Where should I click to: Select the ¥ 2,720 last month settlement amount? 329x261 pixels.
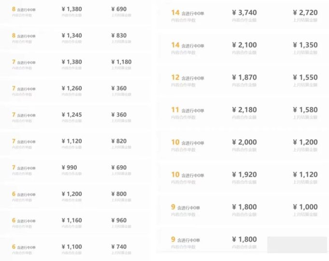coord(305,13)
